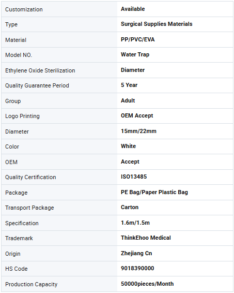This screenshot has height=293, width=234.
Task: Click Surgical Supplies Materials value
Action: point(157,24)
